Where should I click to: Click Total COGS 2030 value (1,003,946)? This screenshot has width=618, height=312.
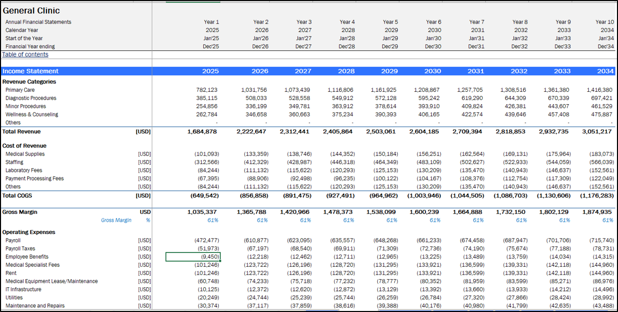click(424, 196)
